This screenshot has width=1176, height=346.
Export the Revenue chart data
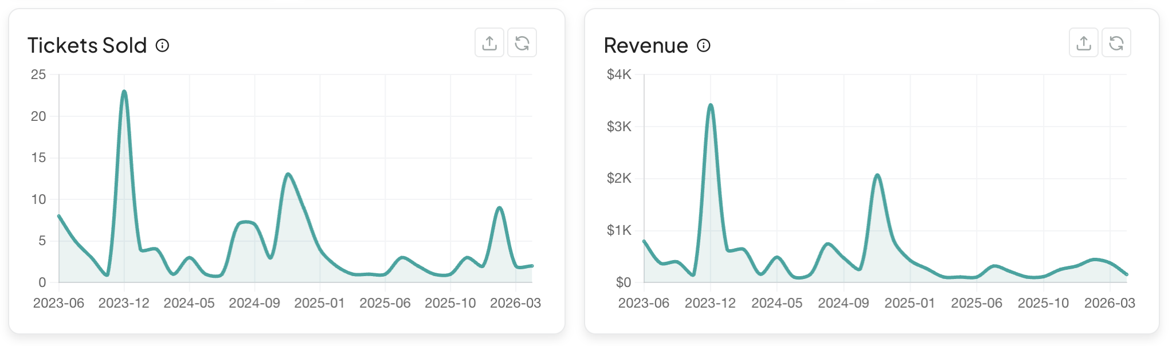(x=1083, y=43)
